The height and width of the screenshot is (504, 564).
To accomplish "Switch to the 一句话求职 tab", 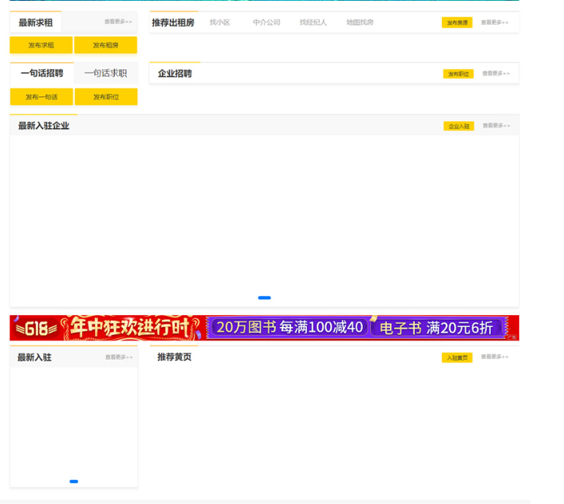I will tap(105, 73).
